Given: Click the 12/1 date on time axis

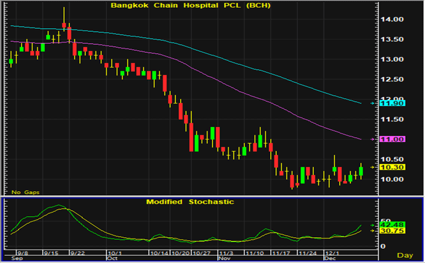Looking at the screenshot, I should point(332,253).
